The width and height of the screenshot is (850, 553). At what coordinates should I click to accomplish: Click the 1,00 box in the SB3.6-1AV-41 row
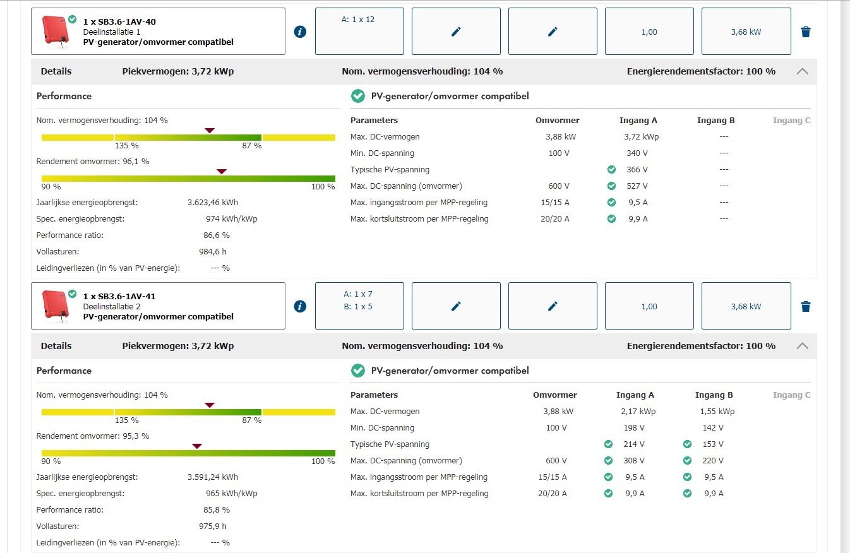649,306
